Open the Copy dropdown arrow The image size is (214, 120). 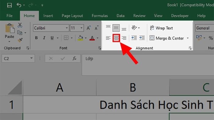pyautogui.click(x=25, y=33)
